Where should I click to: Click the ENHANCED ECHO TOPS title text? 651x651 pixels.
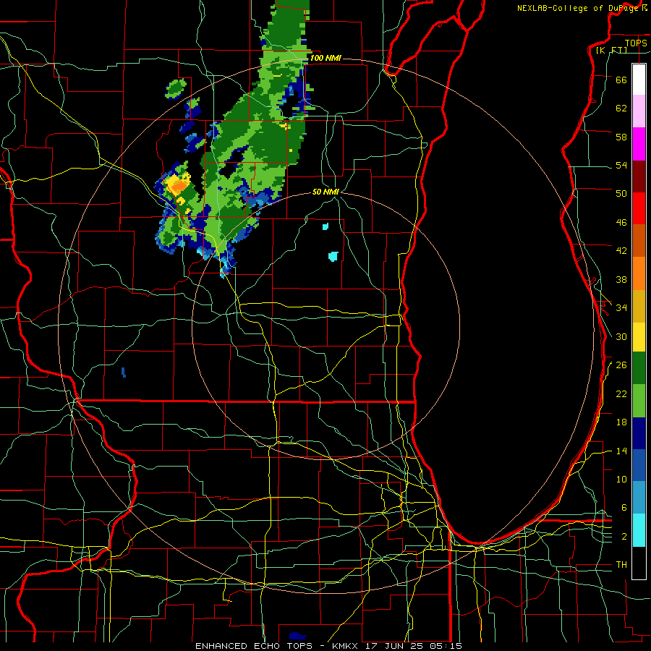(x=254, y=646)
